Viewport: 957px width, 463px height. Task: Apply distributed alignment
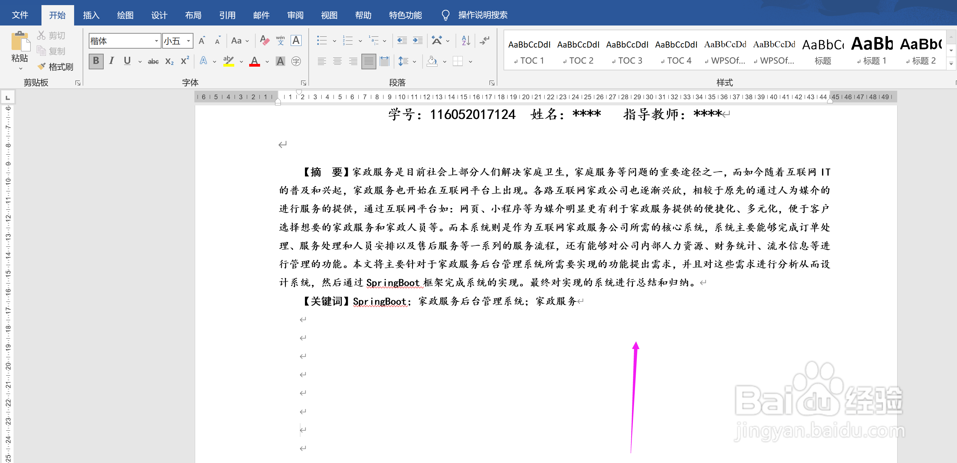pyautogui.click(x=384, y=61)
